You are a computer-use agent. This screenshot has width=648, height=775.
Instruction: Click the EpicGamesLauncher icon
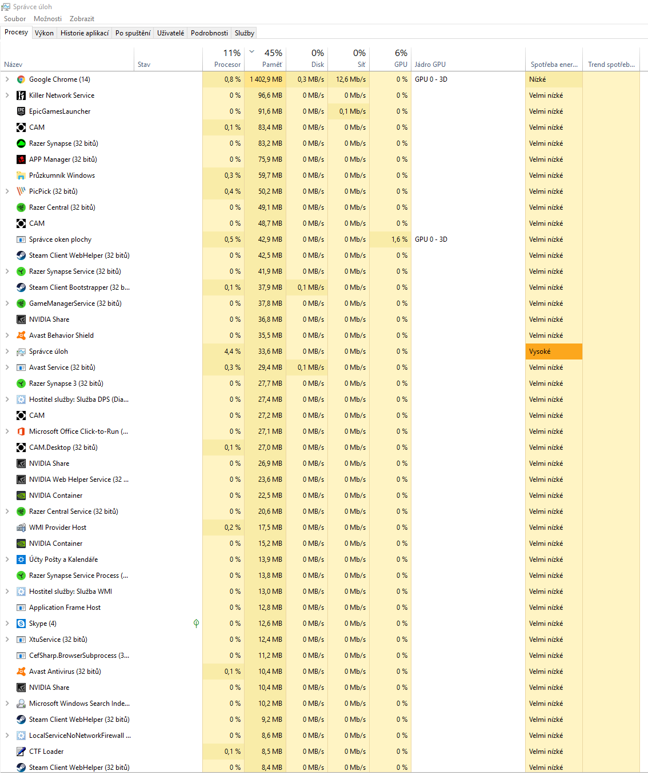click(x=21, y=111)
